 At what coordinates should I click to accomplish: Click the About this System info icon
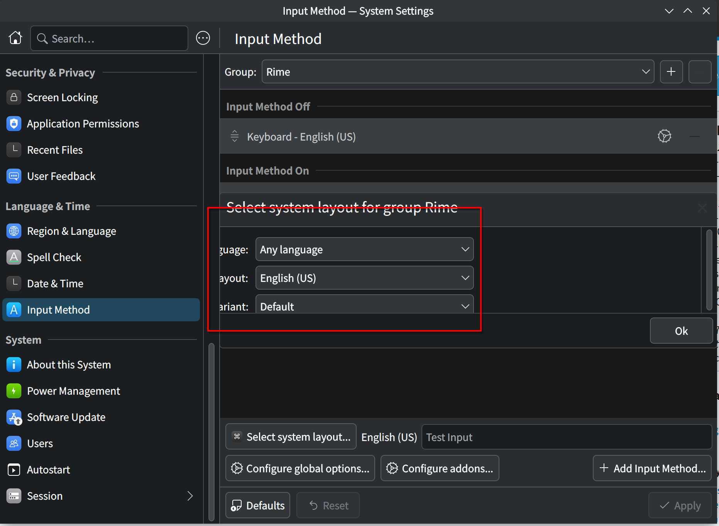(14, 365)
